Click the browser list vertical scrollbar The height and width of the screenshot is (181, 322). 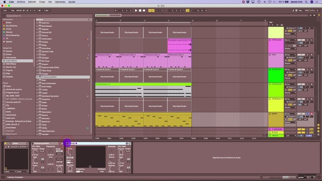pyautogui.click(x=91, y=82)
